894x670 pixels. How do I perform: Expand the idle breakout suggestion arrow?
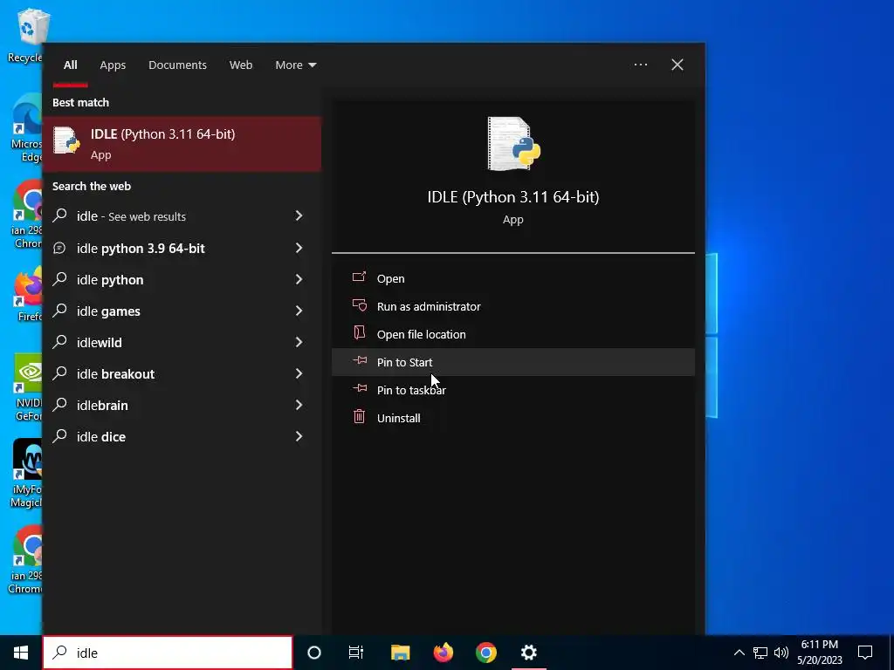[299, 373]
